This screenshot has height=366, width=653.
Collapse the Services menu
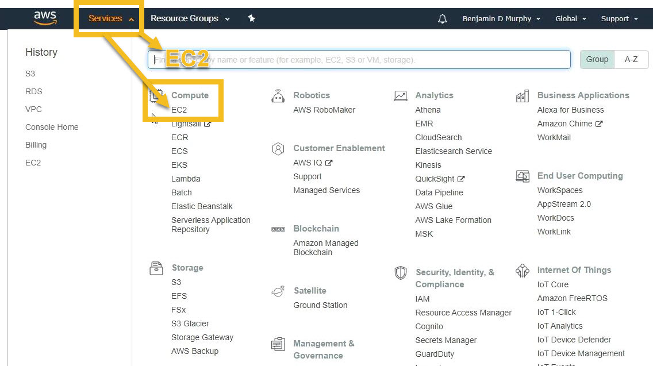(x=111, y=19)
